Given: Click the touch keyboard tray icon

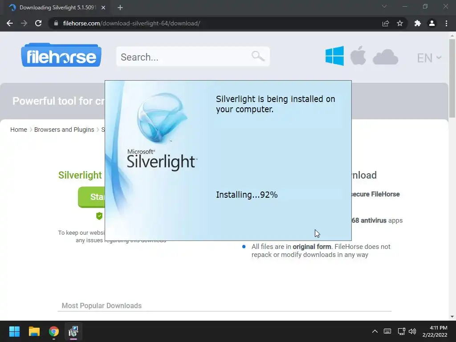Looking at the screenshot, I should [387, 331].
